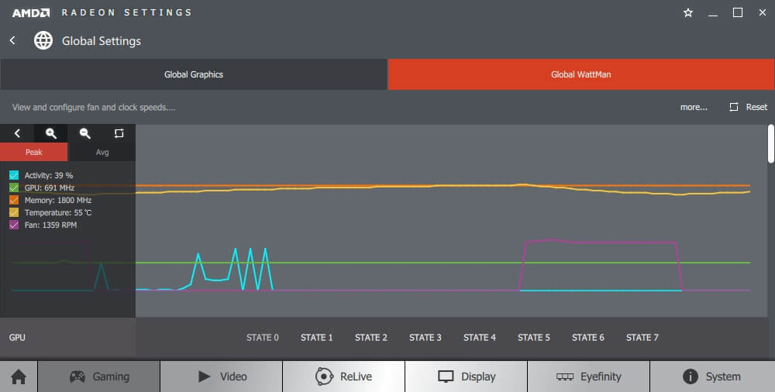Open the Home icon in bottom bar
This screenshot has width=775, height=392.
[19, 377]
